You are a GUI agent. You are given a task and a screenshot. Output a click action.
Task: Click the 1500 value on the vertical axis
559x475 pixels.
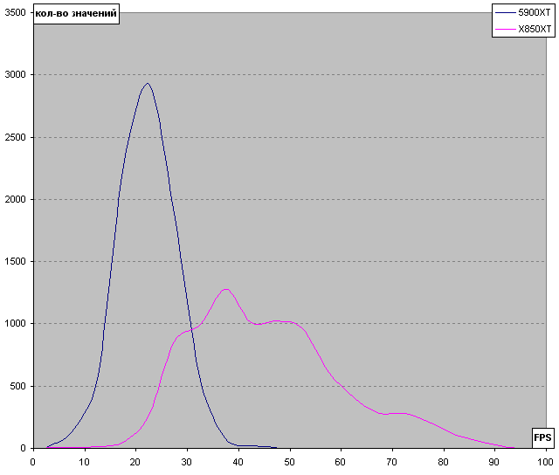[16, 261]
